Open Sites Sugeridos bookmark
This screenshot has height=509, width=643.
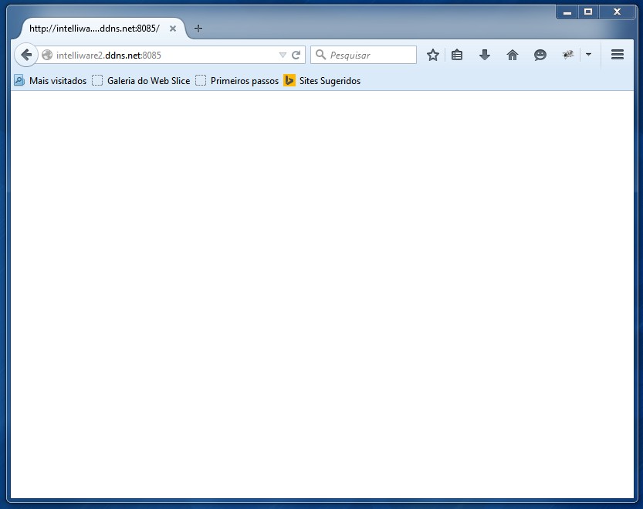pyautogui.click(x=322, y=81)
